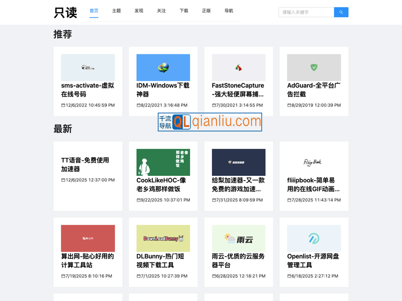Viewport: 402px width, 301px height.
Task: Click the 请输入关键字 search input field
Action: click(306, 12)
